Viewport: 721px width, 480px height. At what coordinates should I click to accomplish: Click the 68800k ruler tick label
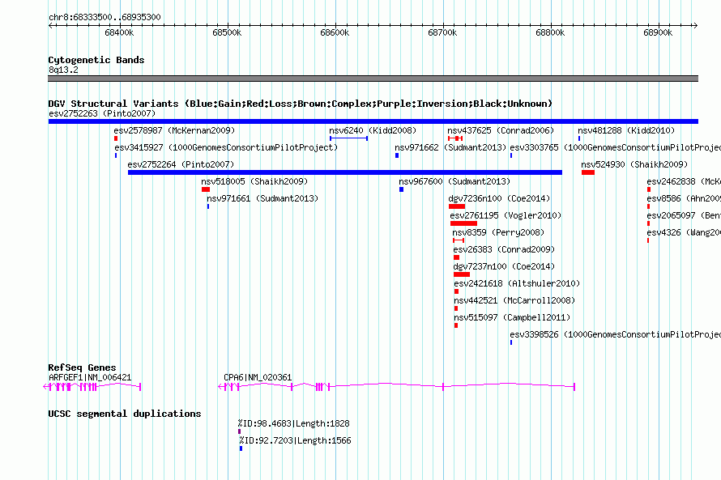point(550,32)
